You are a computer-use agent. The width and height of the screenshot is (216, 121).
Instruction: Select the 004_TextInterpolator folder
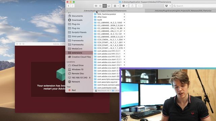pyautogui.click(x=107, y=14)
